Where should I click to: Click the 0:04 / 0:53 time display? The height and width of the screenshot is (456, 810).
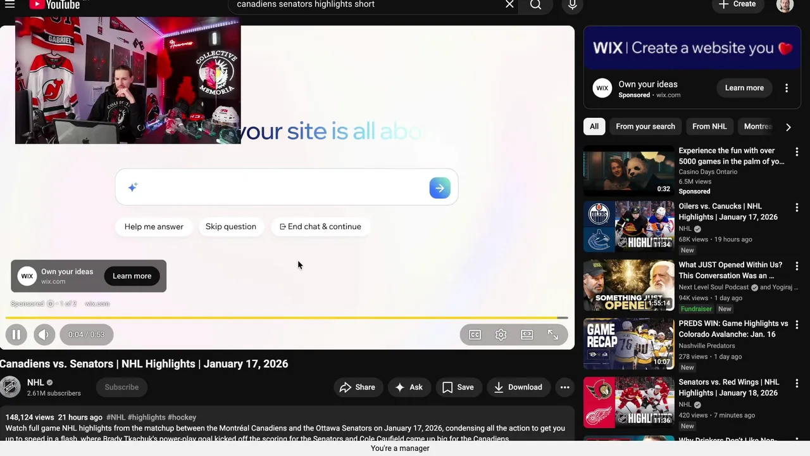[x=87, y=334]
